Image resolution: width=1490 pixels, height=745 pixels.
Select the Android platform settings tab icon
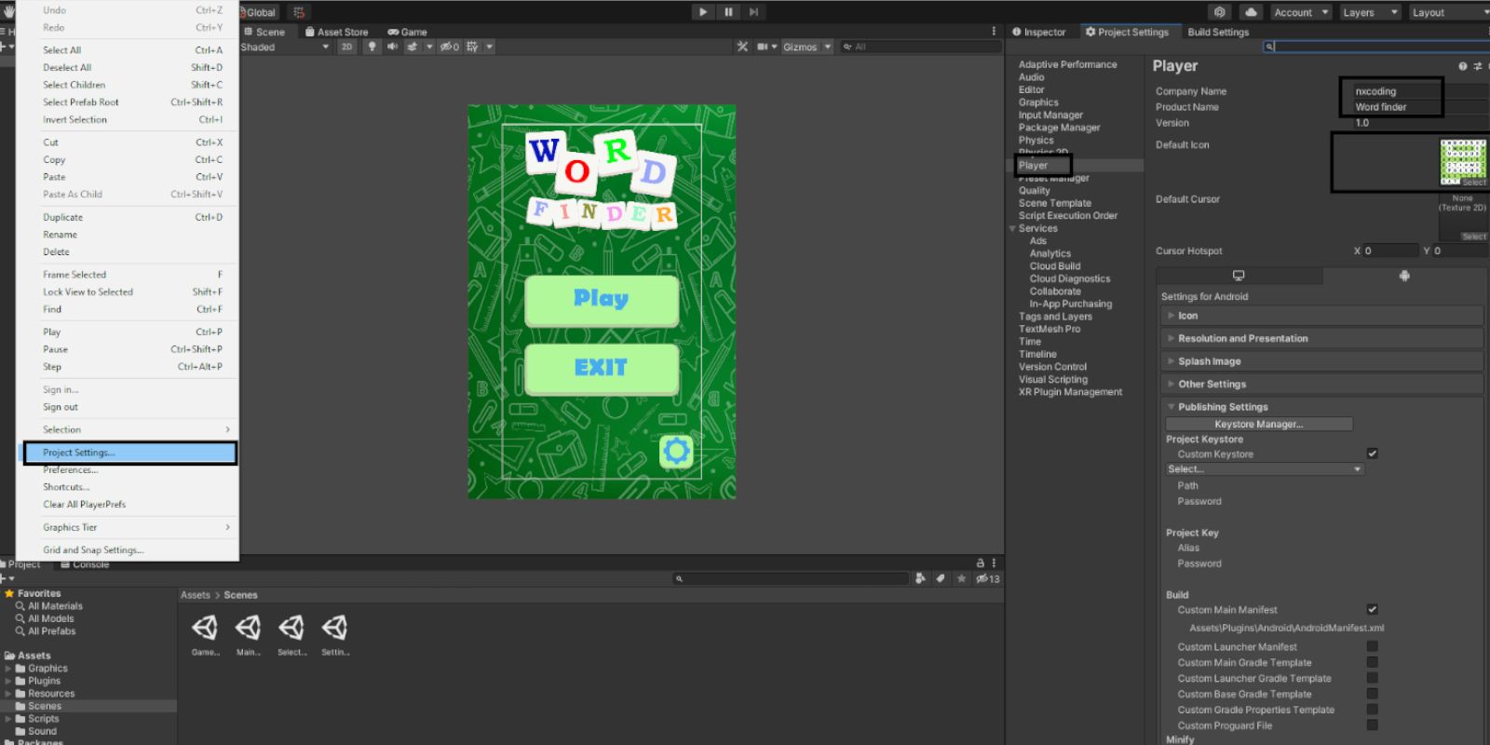tap(1403, 276)
